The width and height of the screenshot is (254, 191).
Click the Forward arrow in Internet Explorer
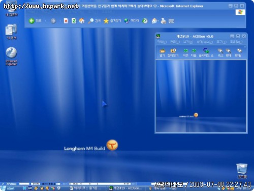tap(53, 21)
